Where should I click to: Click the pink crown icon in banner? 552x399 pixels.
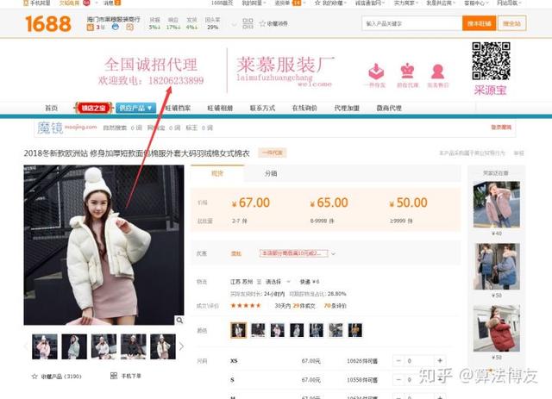(x=407, y=71)
